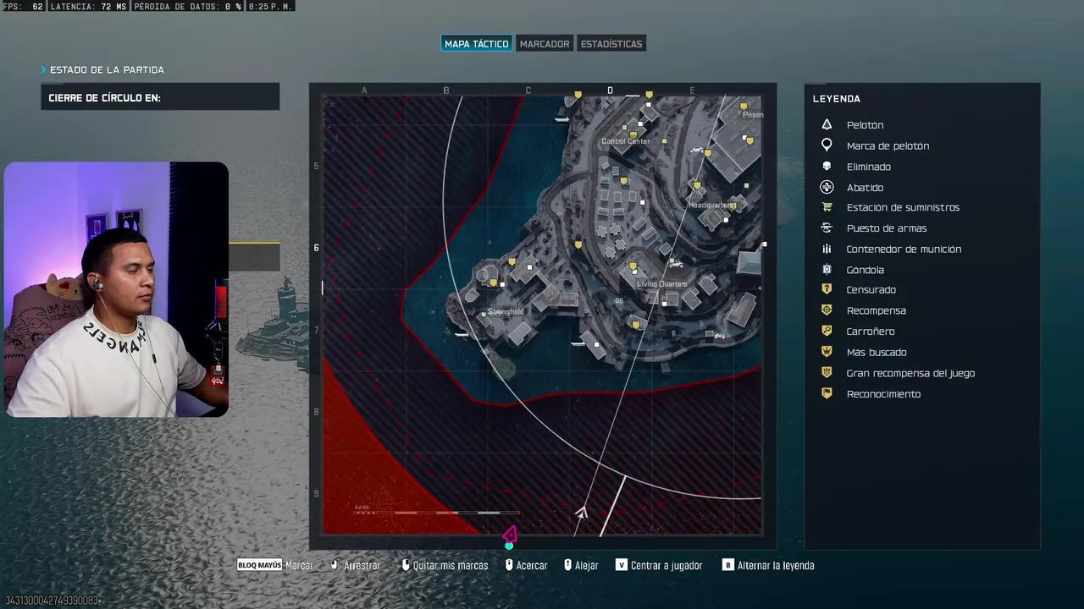Click the white player arrow on the map
This screenshot has width=1084, height=609.
coord(582,513)
